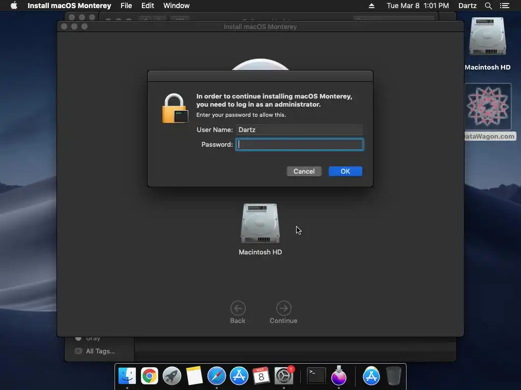Open the Dartz user menu in menu bar
Viewport: 521px width, 390px height.
(x=467, y=6)
